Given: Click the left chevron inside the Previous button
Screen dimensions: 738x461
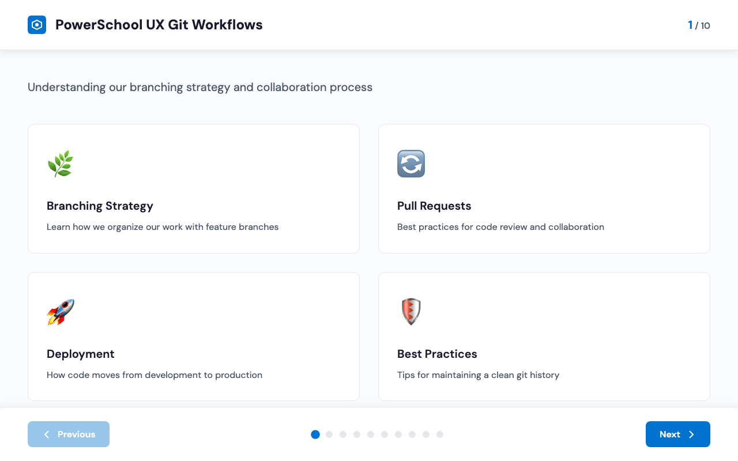Looking at the screenshot, I should click(47, 434).
